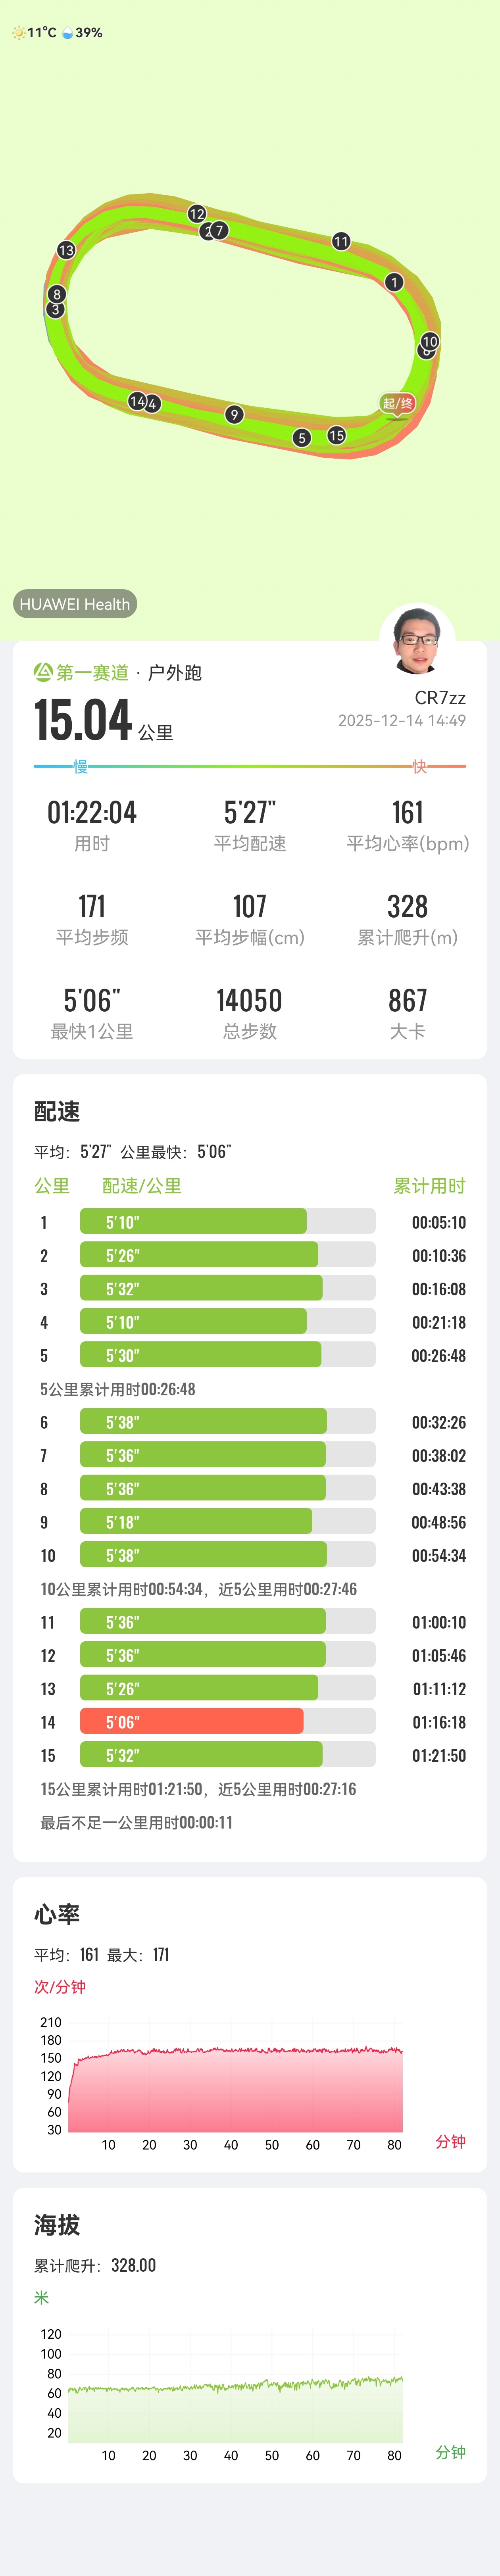Click the sunny weather icon

pyautogui.click(x=18, y=33)
